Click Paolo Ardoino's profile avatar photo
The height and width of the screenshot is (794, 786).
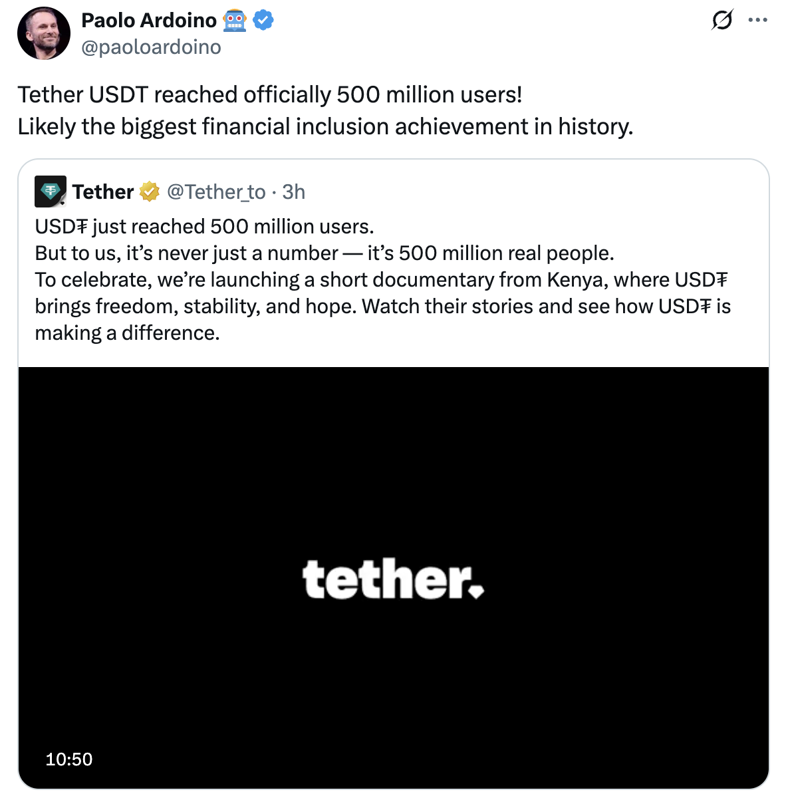(x=44, y=33)
